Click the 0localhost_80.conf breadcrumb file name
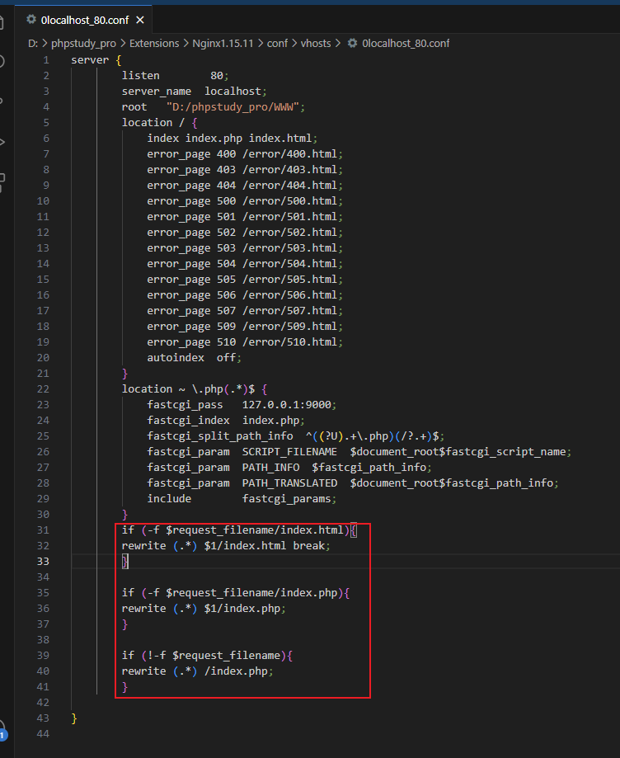Viewport: 620px width, 758px height. pos(406,43)
